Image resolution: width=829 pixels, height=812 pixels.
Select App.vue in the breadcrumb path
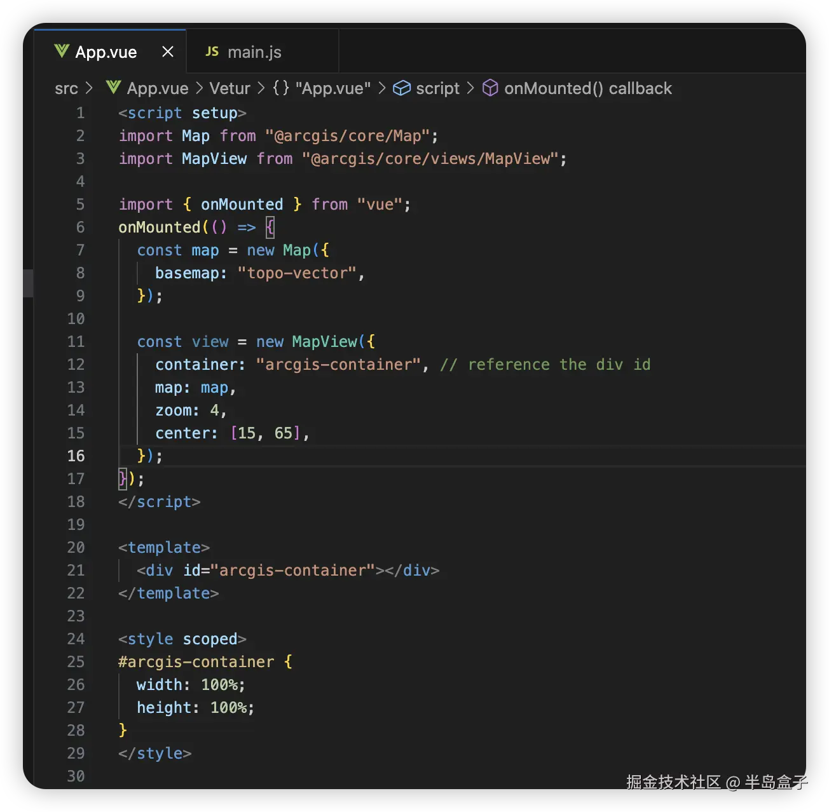[158, 88]
